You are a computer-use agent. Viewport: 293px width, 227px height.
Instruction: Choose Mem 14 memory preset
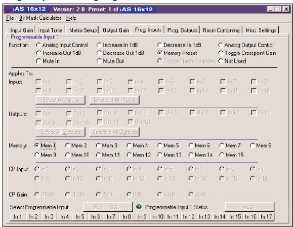click(x=200, y=155)
